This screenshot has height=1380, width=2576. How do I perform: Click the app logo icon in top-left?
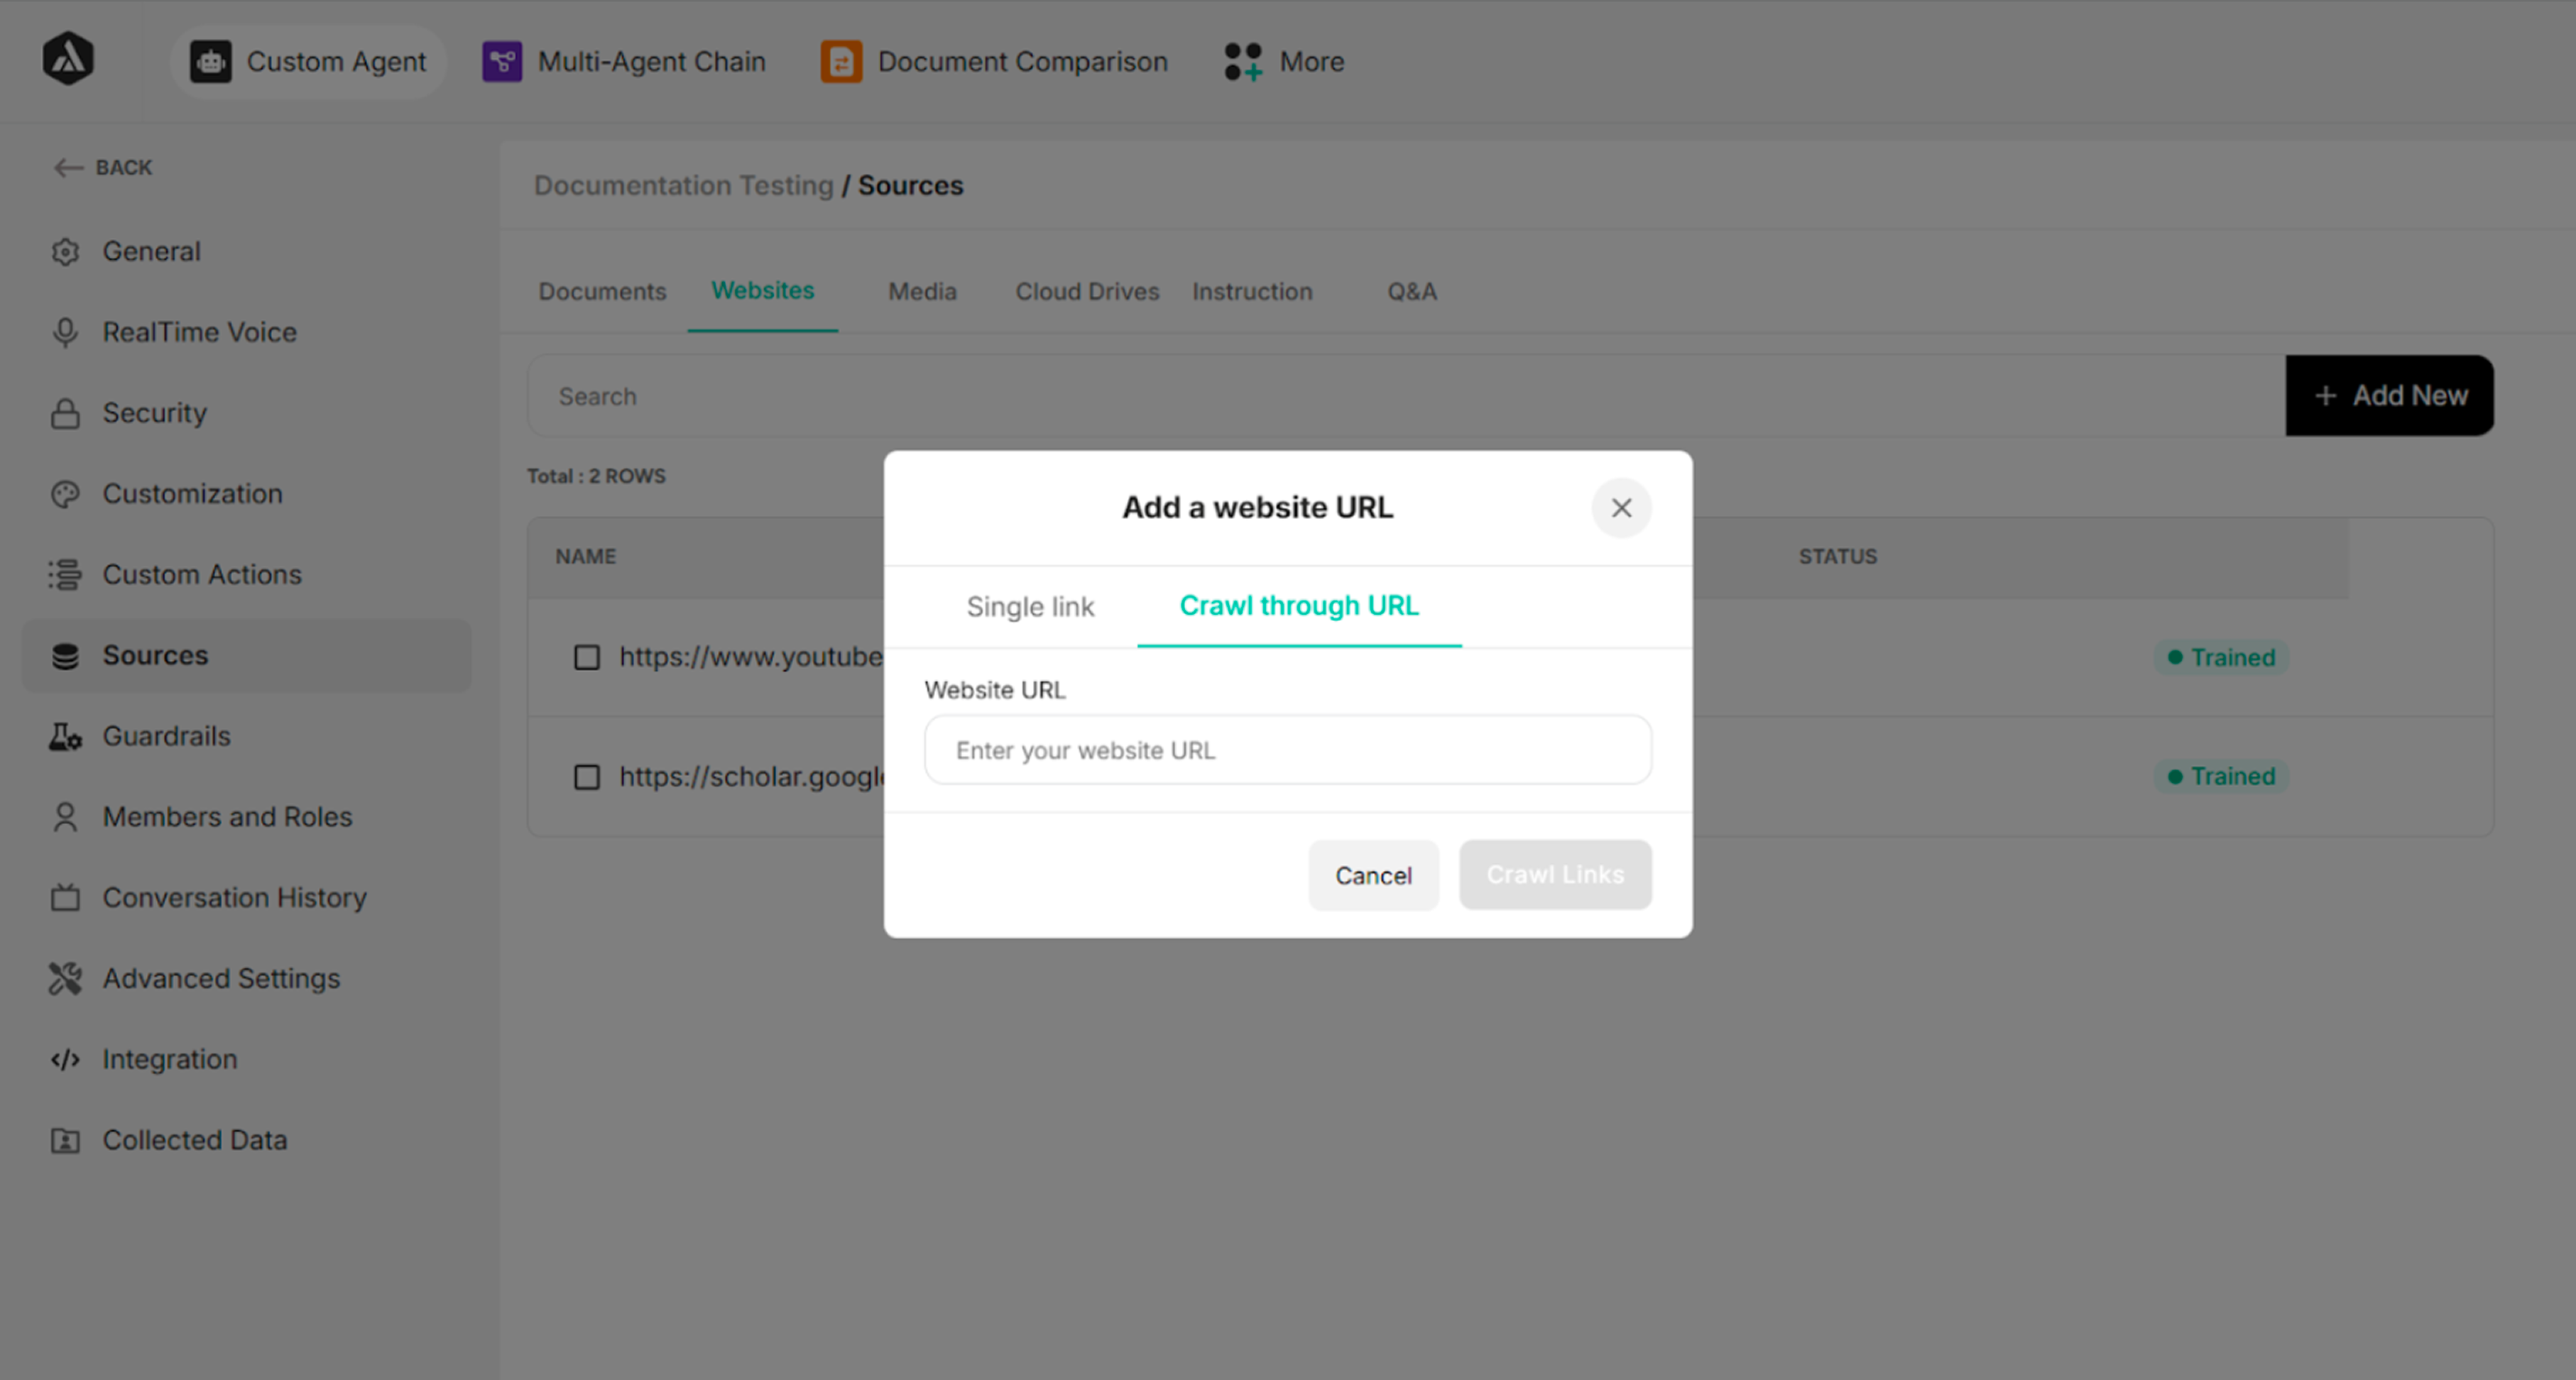click(68, 59)
